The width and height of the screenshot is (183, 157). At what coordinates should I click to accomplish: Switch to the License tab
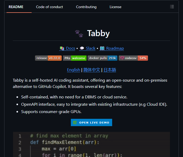[x=116, y=7]
